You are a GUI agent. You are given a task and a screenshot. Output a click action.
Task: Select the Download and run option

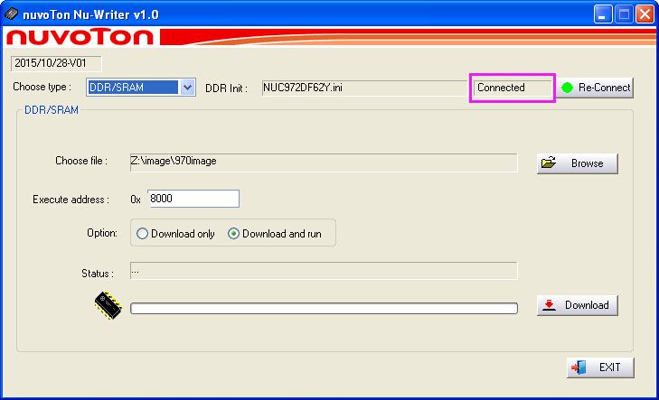point(233,234)
